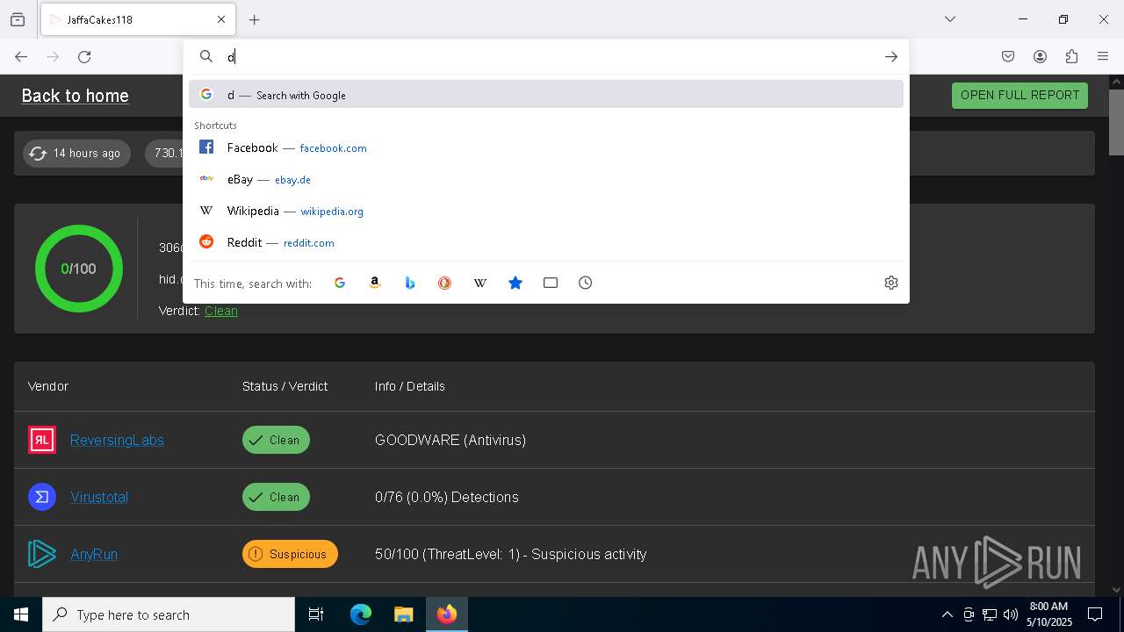Open search settings gear icon
The image size is (1124, 632).
tap(891, 283)
